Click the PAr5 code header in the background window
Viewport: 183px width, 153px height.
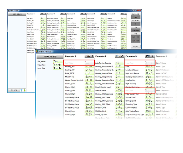click(x=123, y=14)
